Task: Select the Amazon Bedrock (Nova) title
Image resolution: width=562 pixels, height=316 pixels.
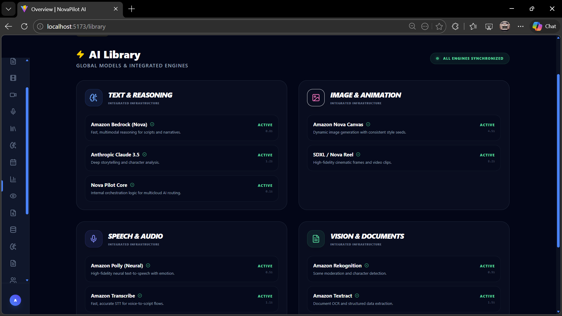Action: 119,124
